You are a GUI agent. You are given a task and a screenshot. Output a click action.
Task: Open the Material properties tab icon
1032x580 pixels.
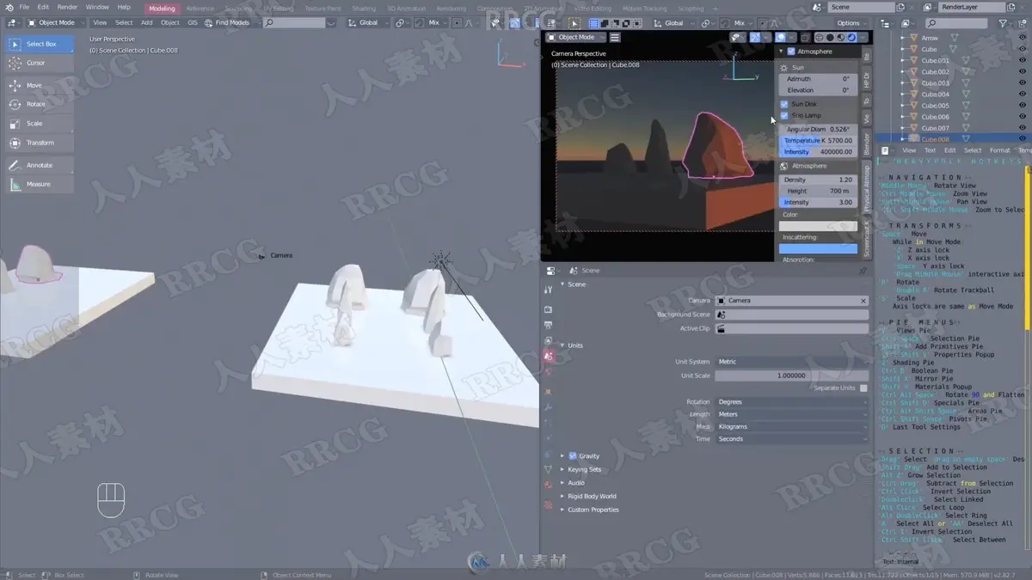548,485
